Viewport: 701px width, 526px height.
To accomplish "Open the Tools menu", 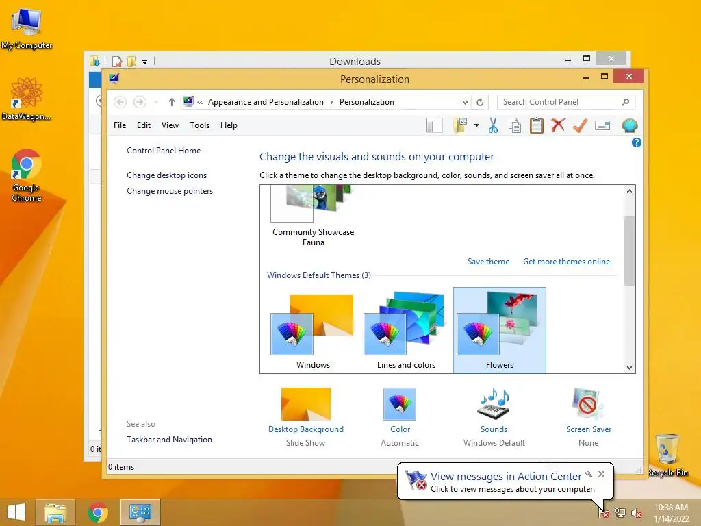I will pyautogui.click(x=199, y=125).
